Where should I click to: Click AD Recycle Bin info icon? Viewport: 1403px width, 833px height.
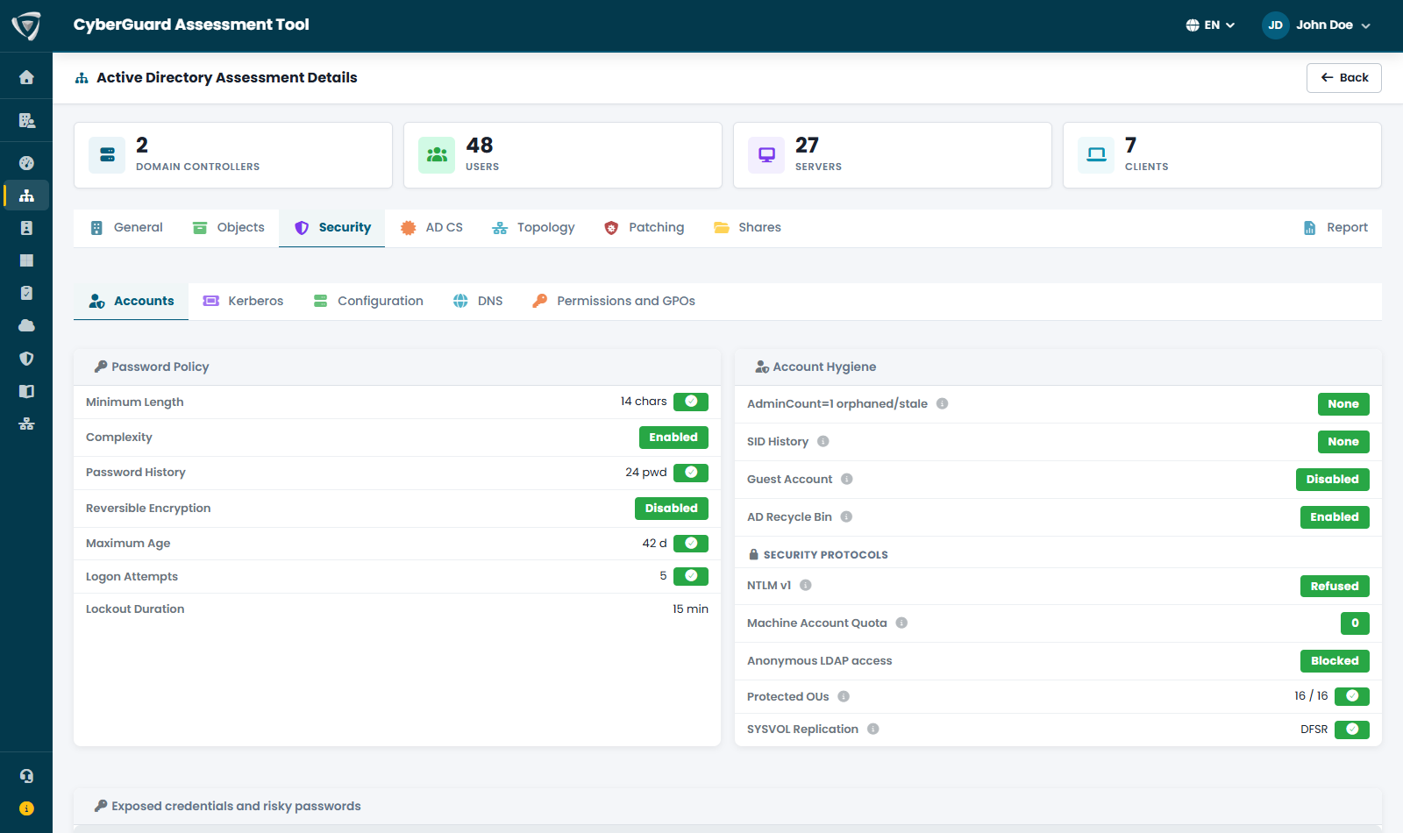[846, 516]
